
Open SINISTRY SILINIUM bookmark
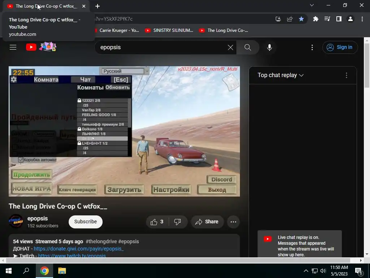[x=169, y=30]
